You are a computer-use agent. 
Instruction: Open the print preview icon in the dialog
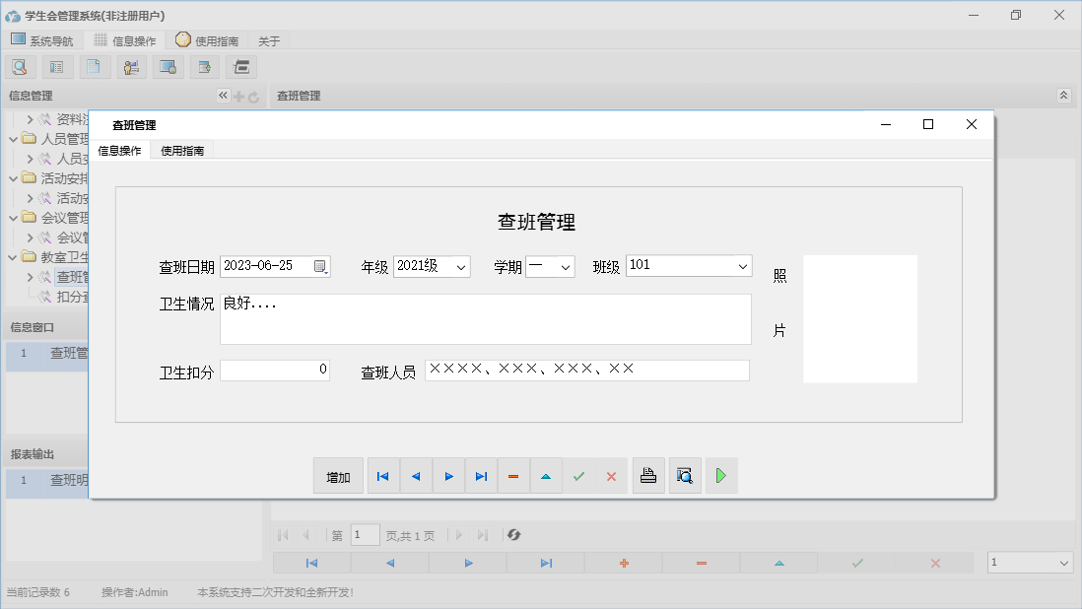[x=685, y=475]
